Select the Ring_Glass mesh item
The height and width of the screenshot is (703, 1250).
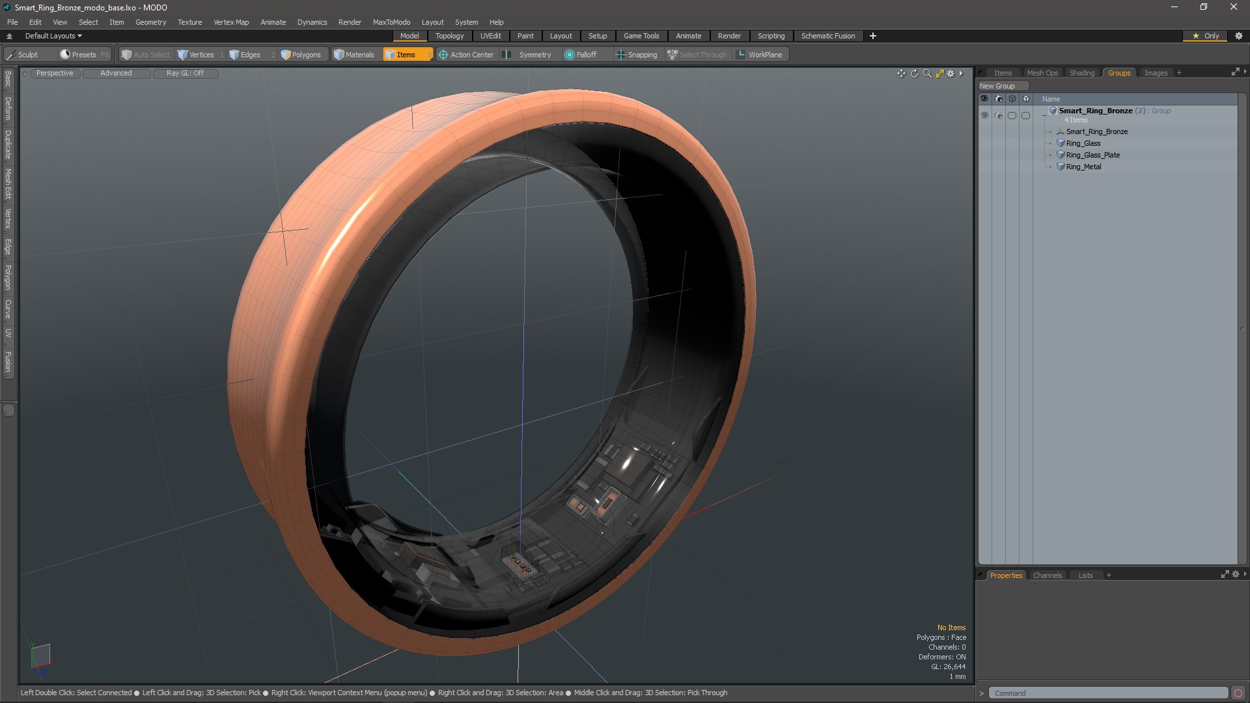click(1083, 143)
